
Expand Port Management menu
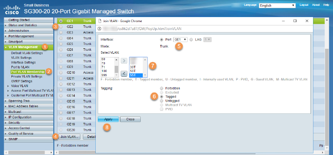point(21,36)
